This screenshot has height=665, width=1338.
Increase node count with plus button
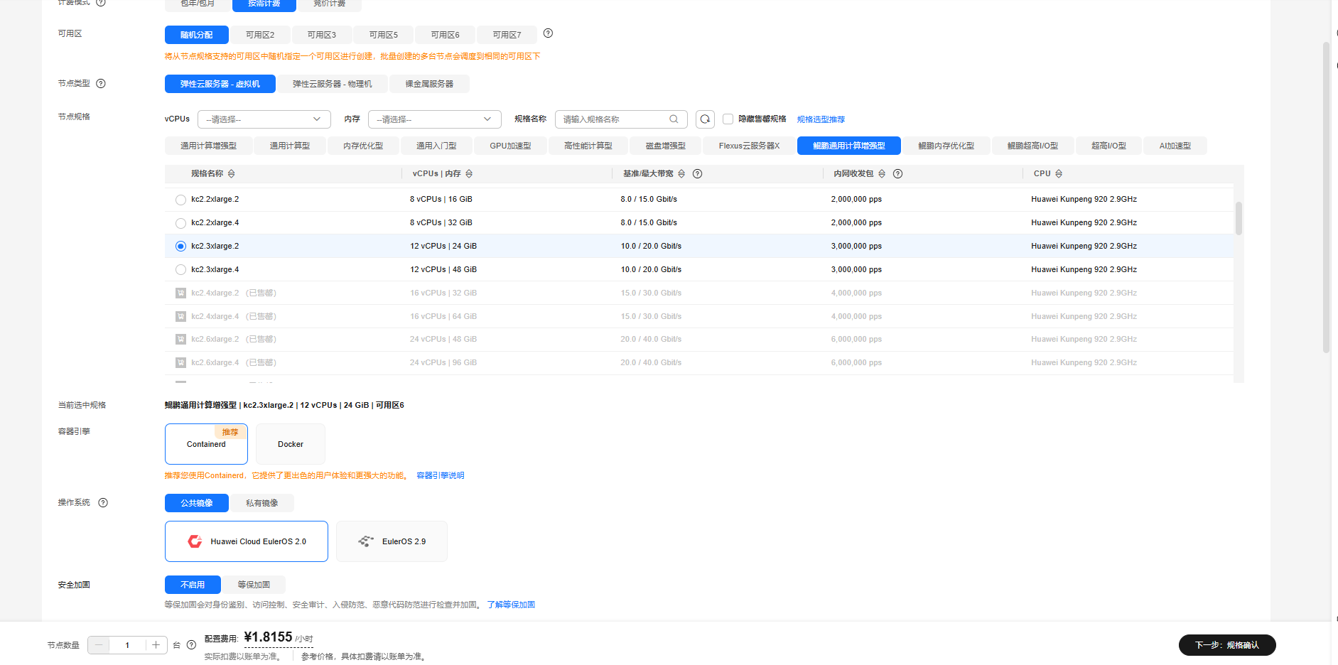pyautogui.click(x=156, y=645)
